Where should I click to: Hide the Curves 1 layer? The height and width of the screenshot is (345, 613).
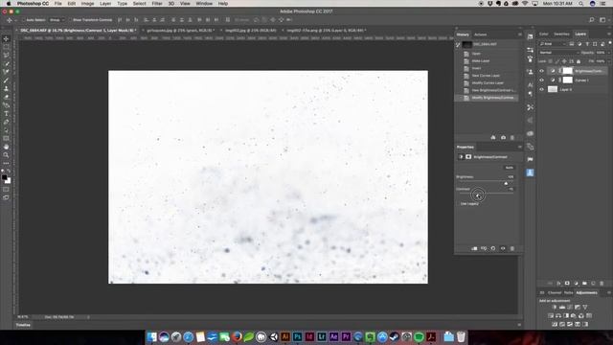[541, 80]
